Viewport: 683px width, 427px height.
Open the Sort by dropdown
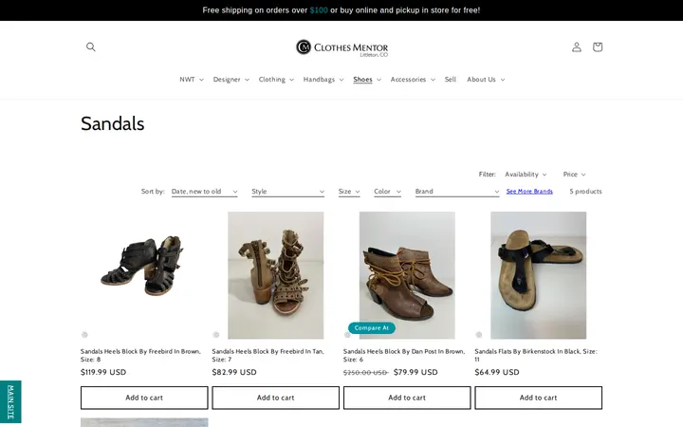(x=204, y=192)
